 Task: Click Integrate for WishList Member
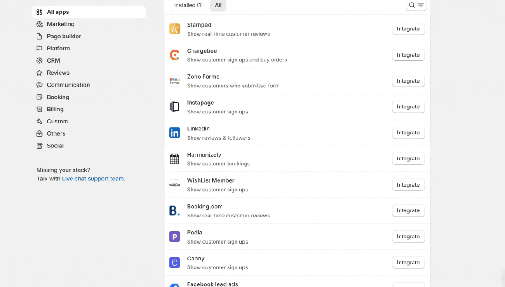pyautogui.click(x=408, y=185)
